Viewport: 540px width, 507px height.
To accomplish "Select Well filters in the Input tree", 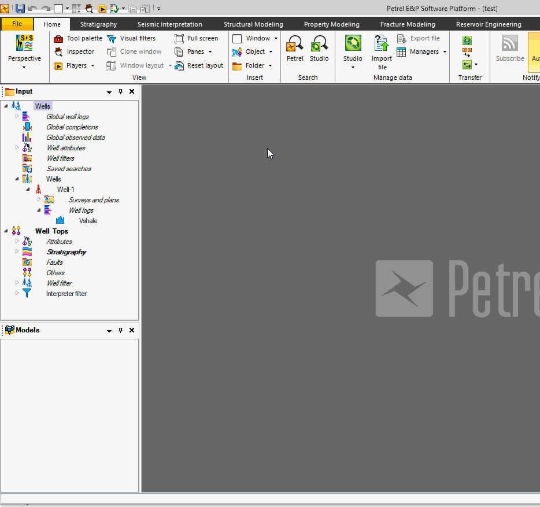I will [x=61, y=158].
